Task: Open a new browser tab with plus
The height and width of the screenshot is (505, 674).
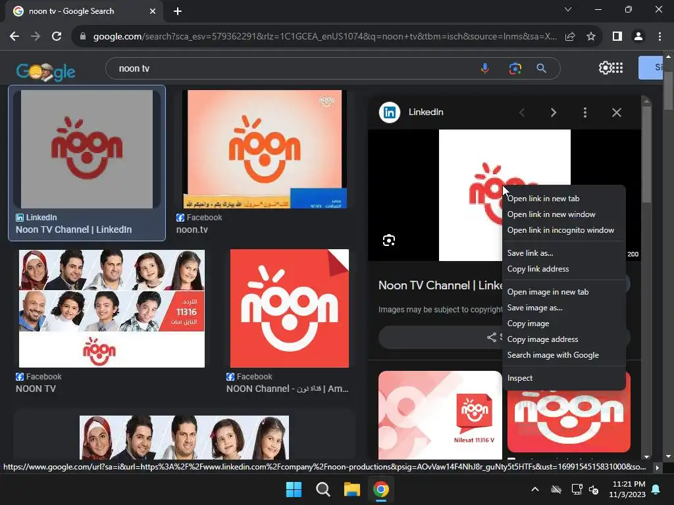Action: [178, 11]
